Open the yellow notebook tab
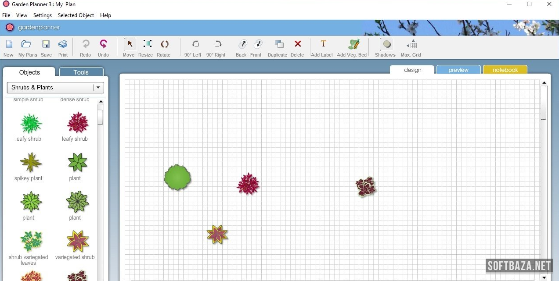Screen dimensions: 559x281 point(505,70)
